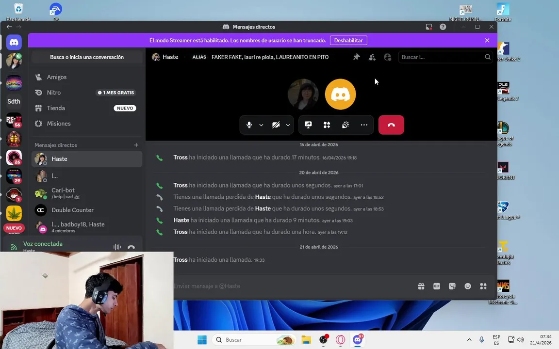Turn on the camera in call

tap(276, 125)
